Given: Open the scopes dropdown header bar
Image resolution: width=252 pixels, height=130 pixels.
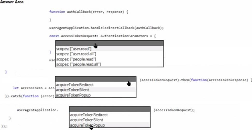Looking at the screenshot, I should [x=109, y=43].
